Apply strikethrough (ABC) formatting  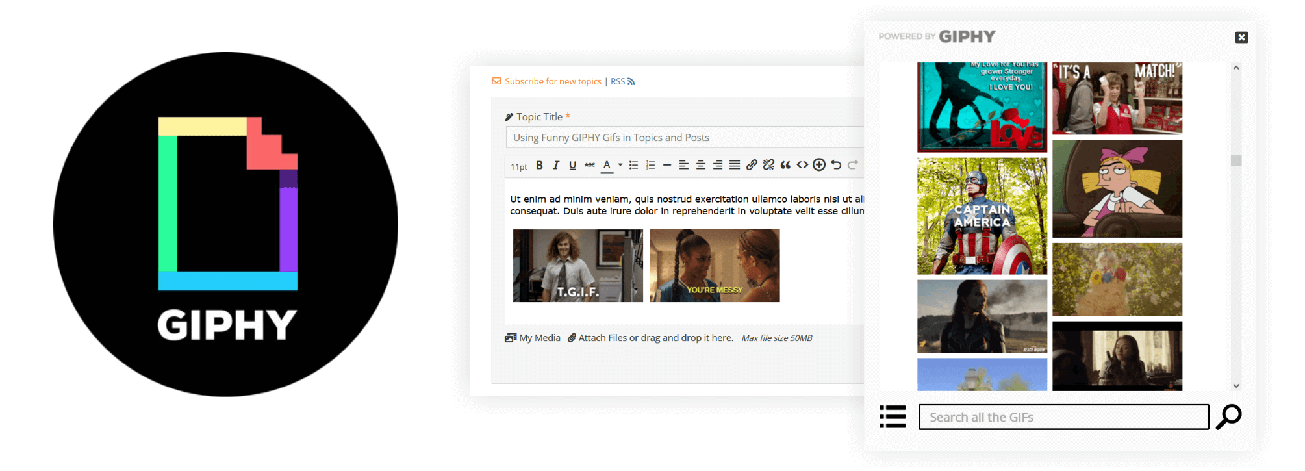589,165
